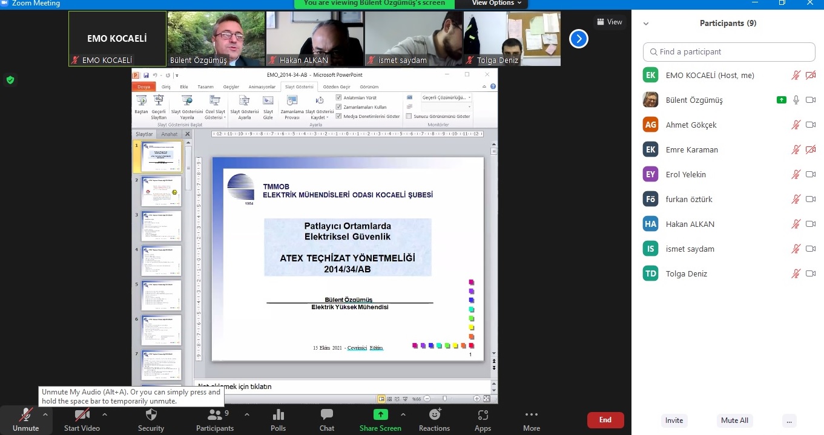Expand arrow next to Participants button

pyautogui.click(x=246, y=415)
